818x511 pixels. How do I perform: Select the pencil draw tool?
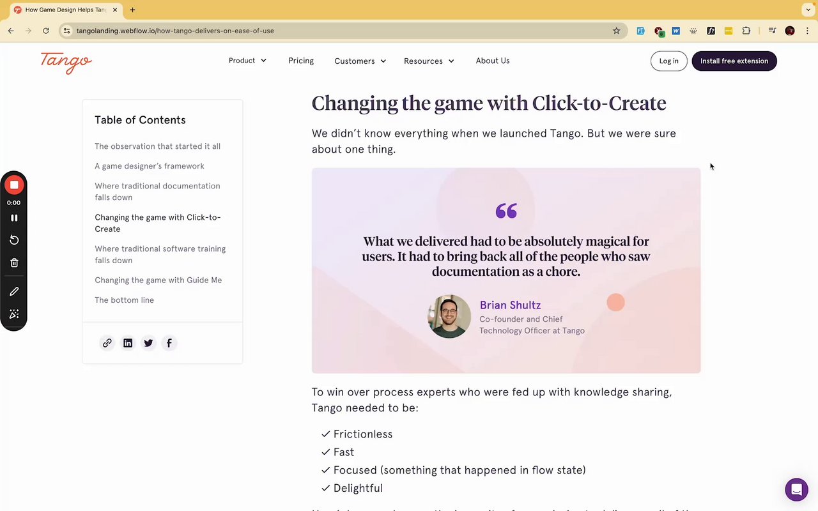pos(14,291)
